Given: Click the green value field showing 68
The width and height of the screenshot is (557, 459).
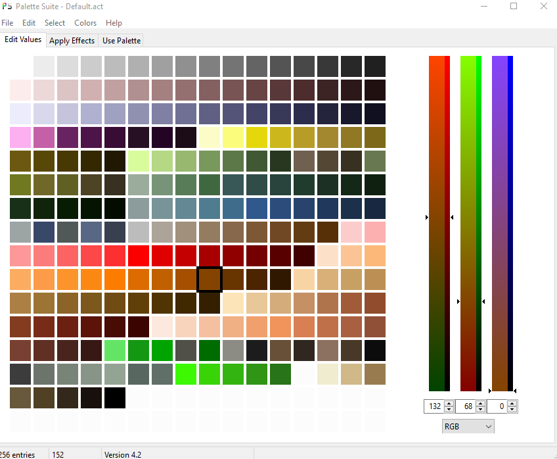Looking at the screenshot, I should tap(466, 406).
